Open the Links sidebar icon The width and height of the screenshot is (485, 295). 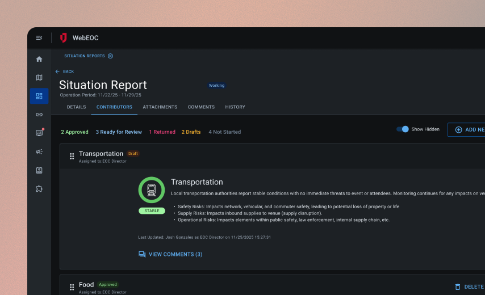click(x=39, y=115)
